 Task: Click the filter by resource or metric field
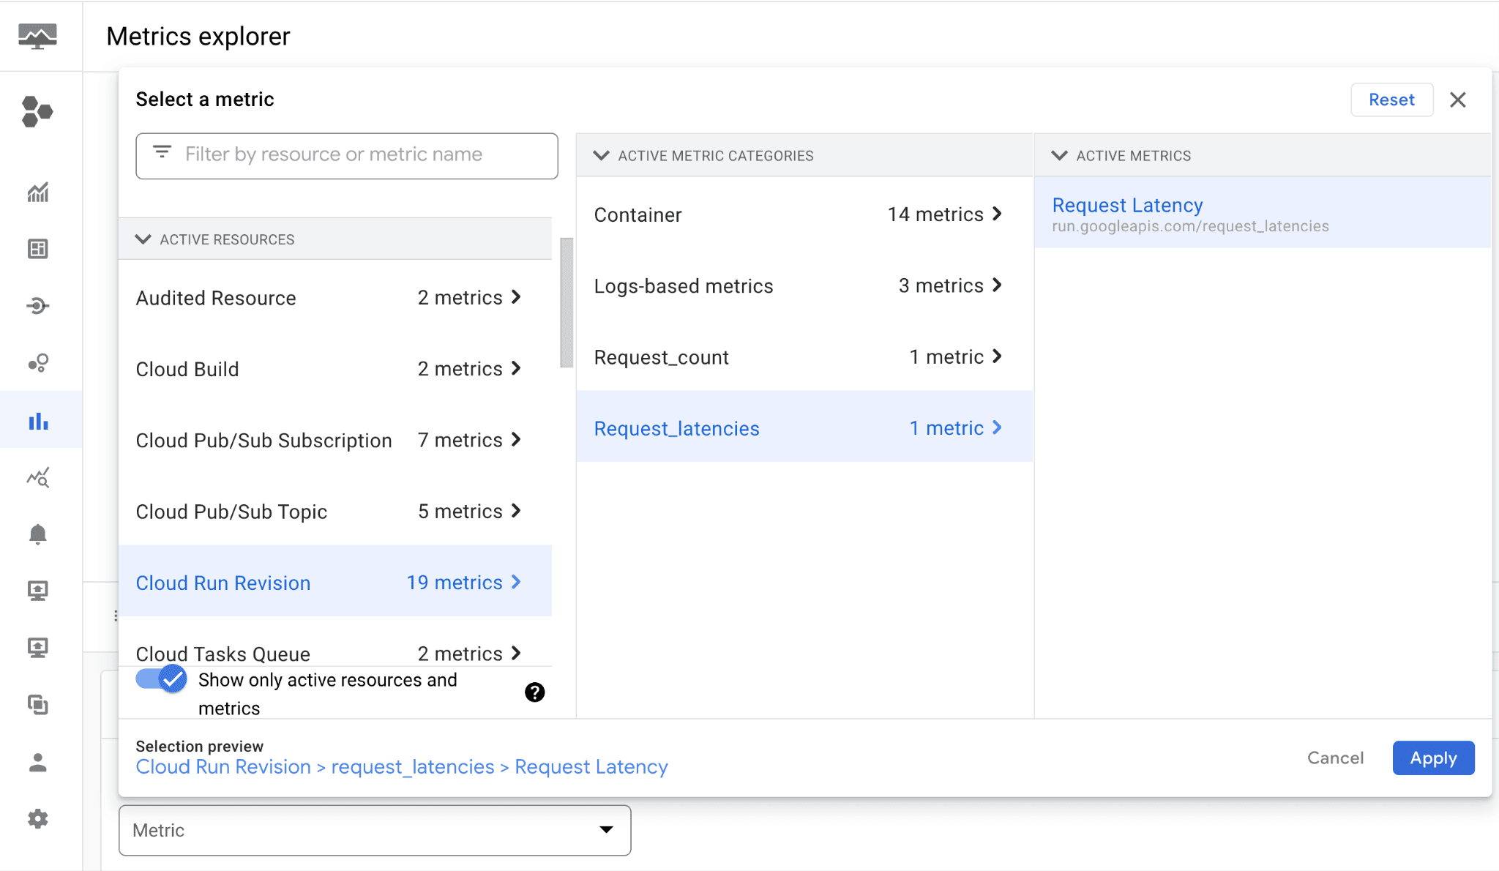(x=346, y=155)
